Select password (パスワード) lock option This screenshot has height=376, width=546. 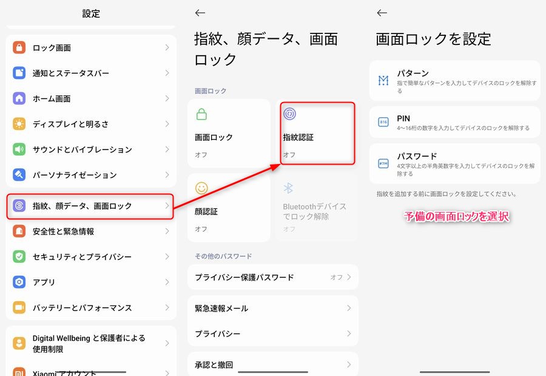point(454,163)
